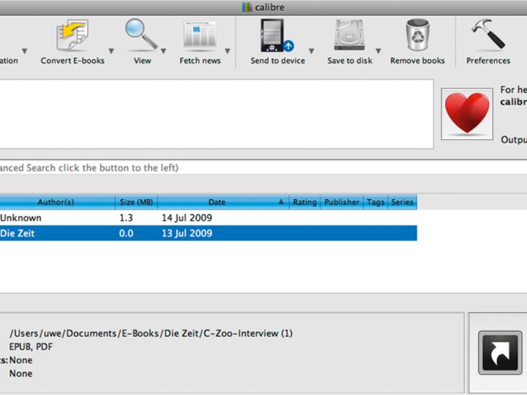Expand the Send to device dropdown arrow
Screen dimensions: 527x395
[311, 51]
